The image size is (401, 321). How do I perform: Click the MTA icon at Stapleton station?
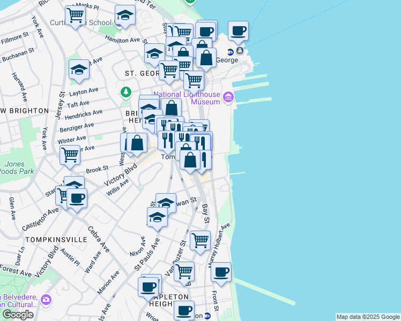(207, 316)
